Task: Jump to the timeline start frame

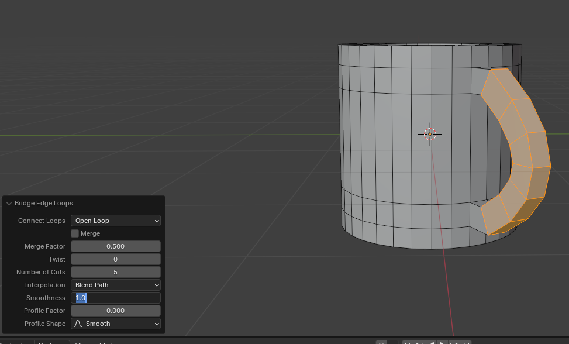Action: point(408,343)
